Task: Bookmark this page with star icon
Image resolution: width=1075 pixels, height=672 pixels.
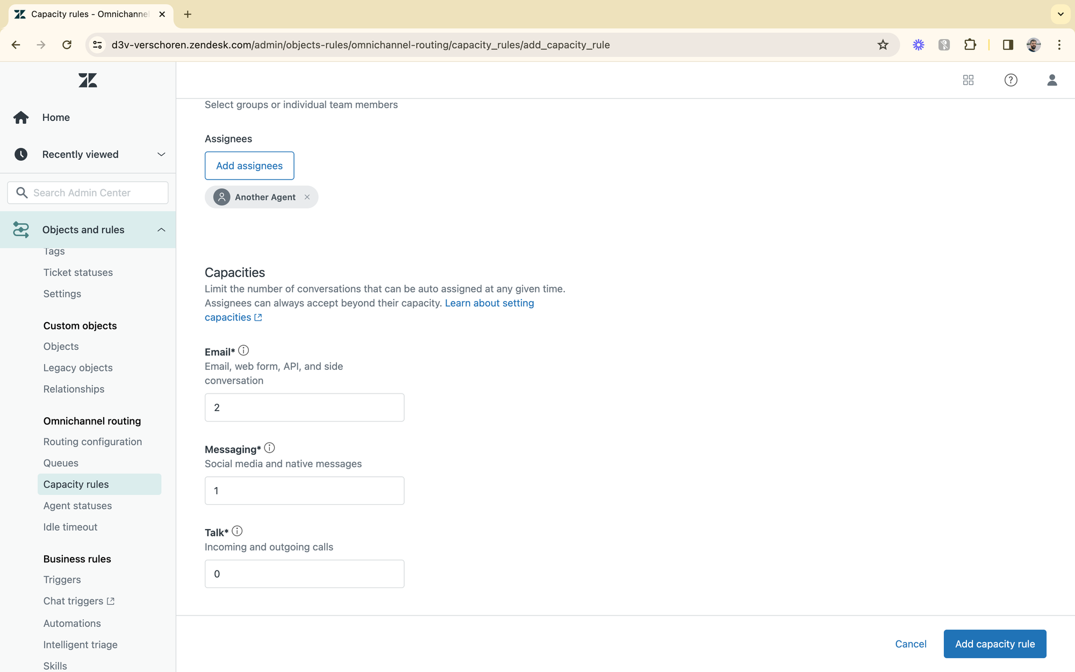Action: (x=883, y=45)
